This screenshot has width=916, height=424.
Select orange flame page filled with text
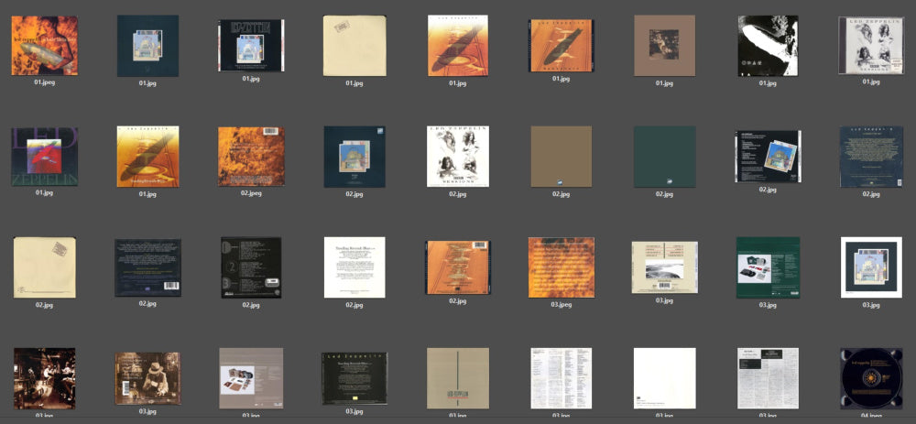(x=562, y=267)
